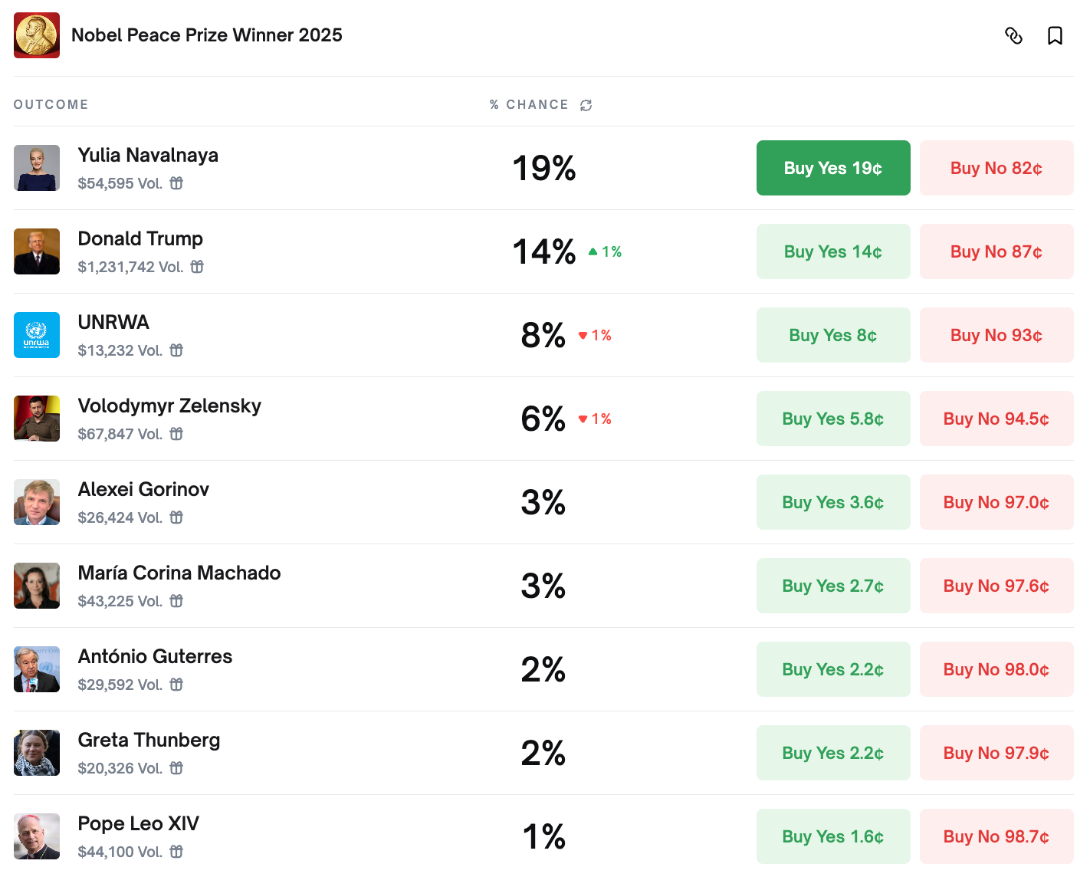Buy No at 94.5¢ for Zelensky

click(x=996, y=419)
